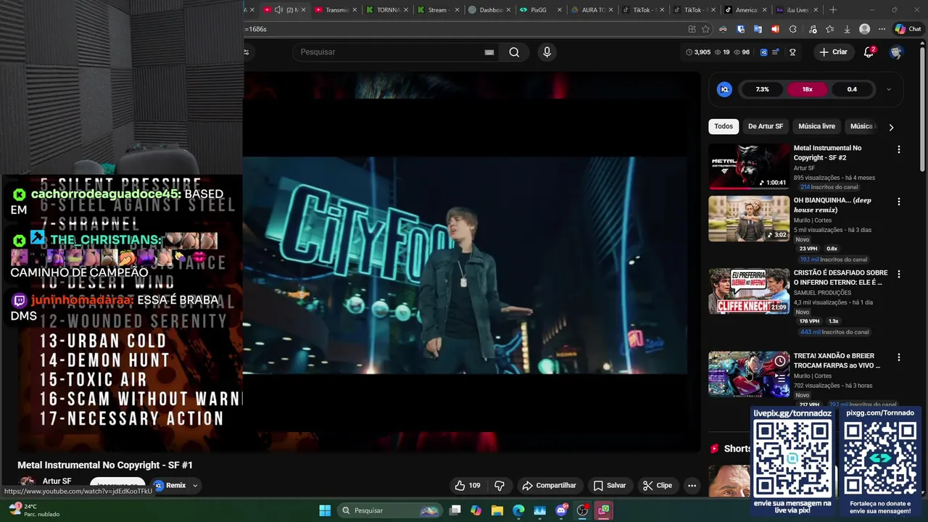
Task: Close the Stream browser tab
Action: (457, 10)
